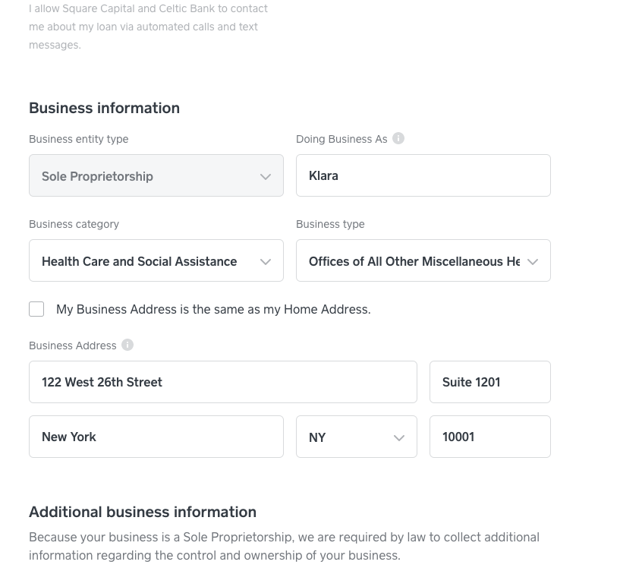Open the Sole Proprietorship entity type dropdown

(156, 175)
